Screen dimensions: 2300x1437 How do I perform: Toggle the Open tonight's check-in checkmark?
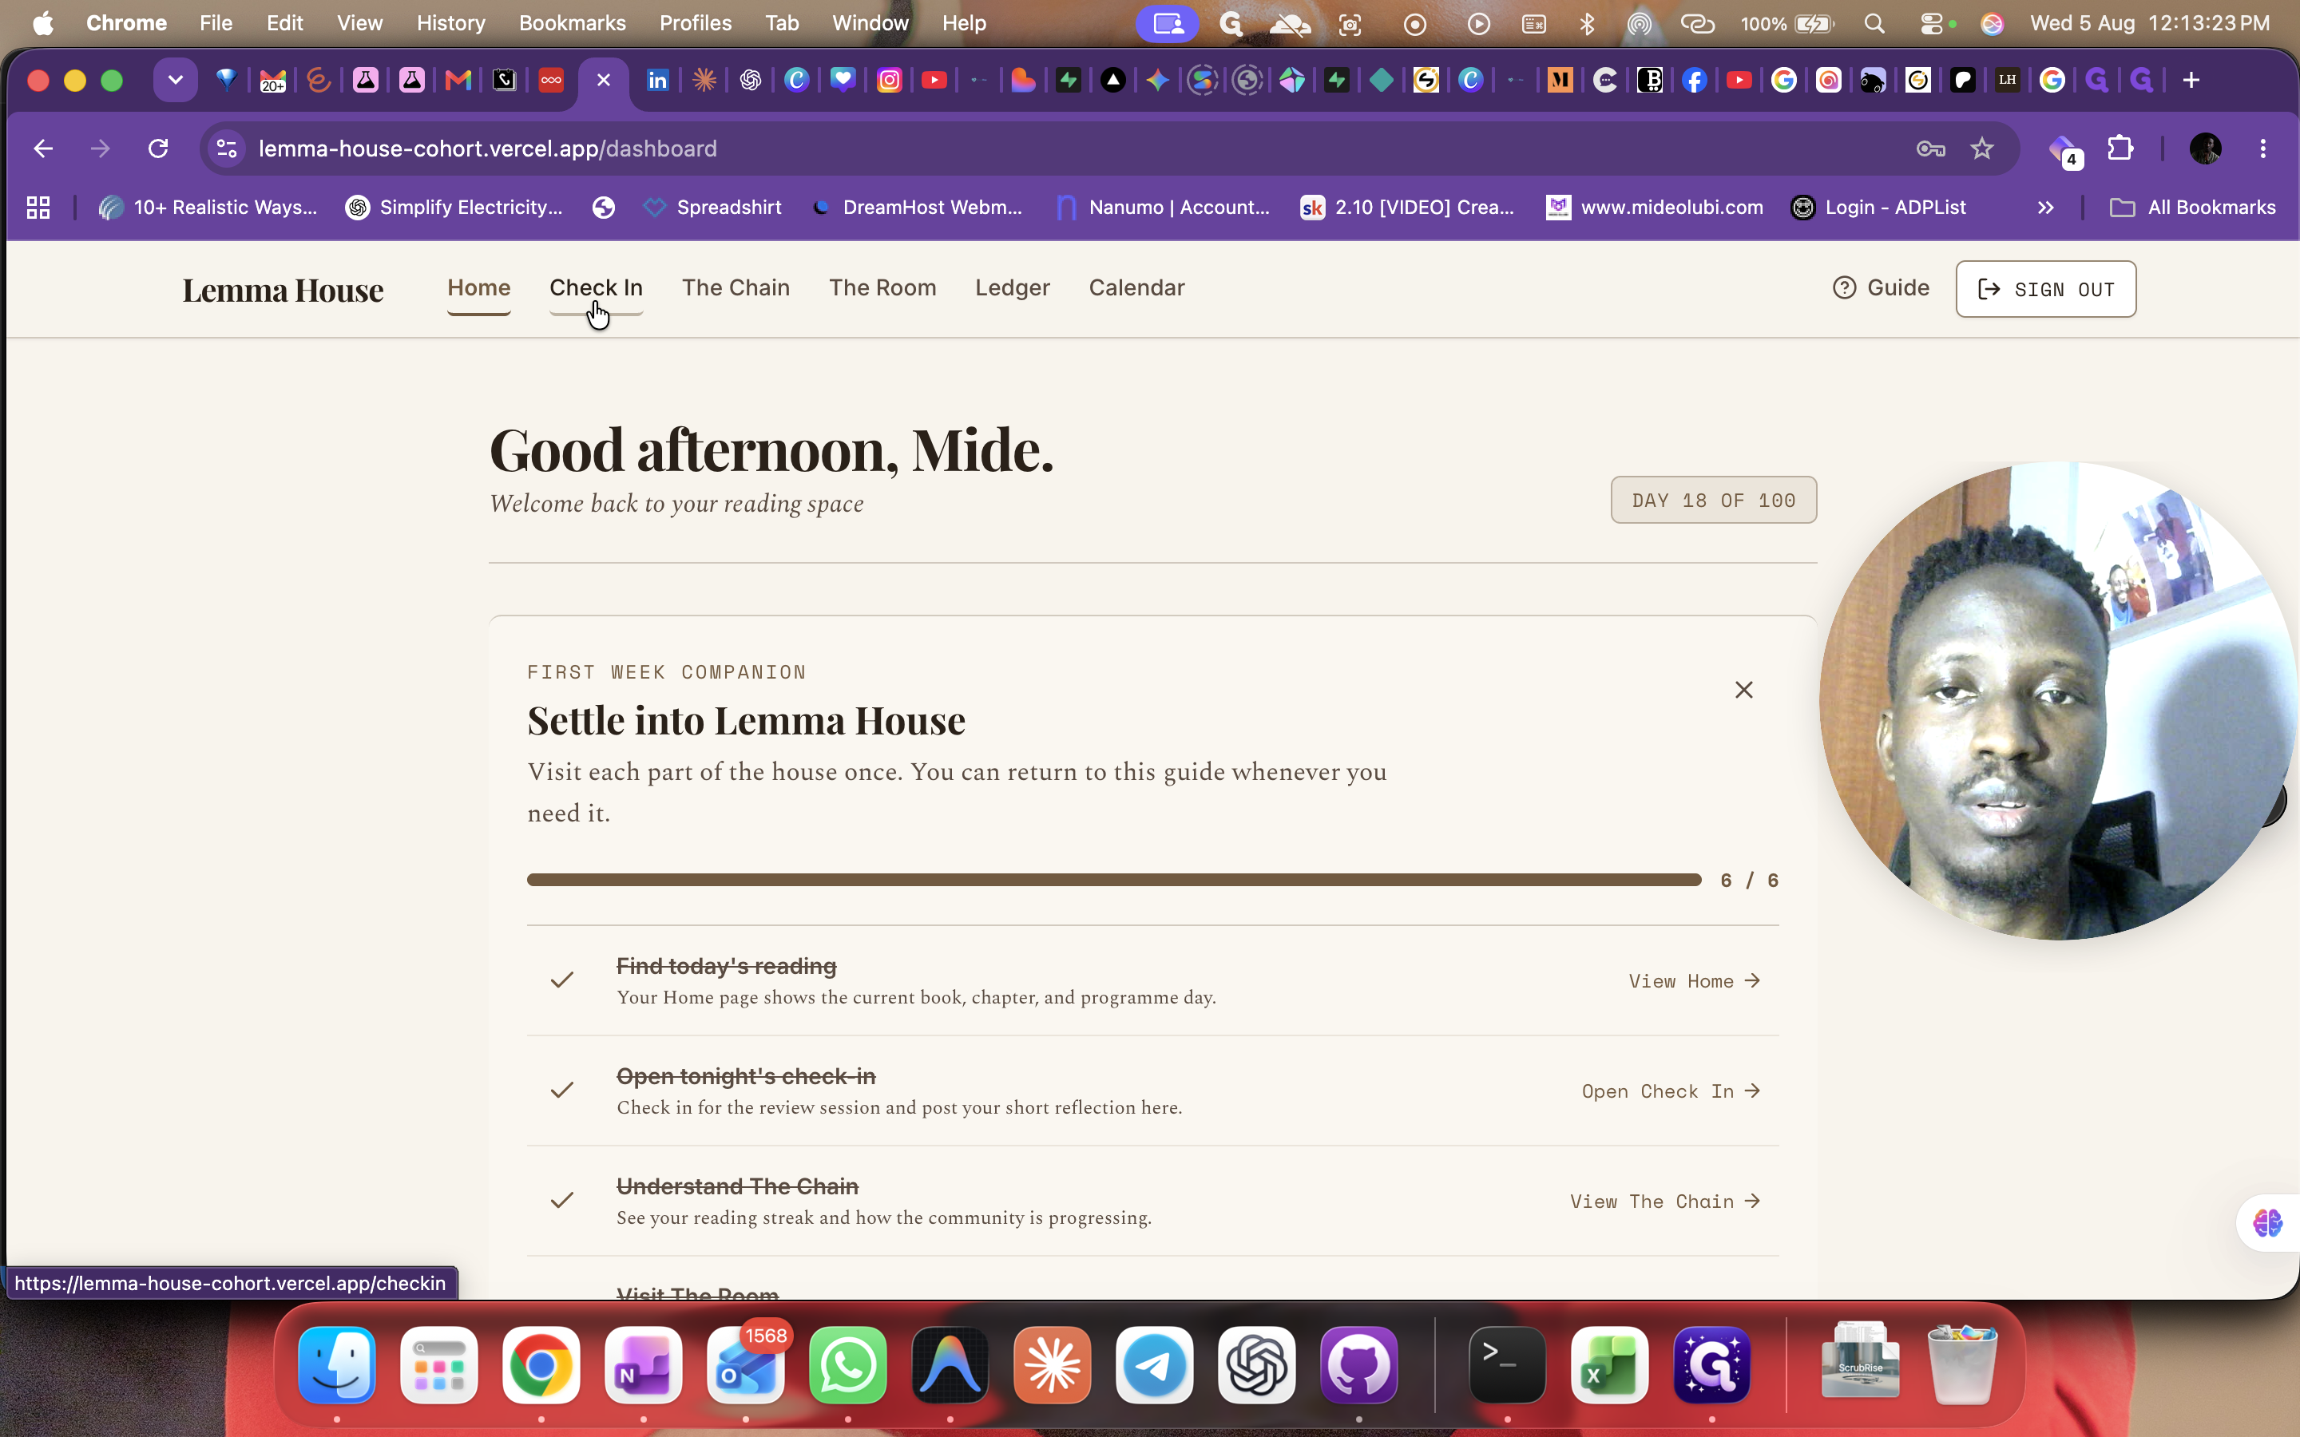pyautogui.click(x=561, y=1090)
